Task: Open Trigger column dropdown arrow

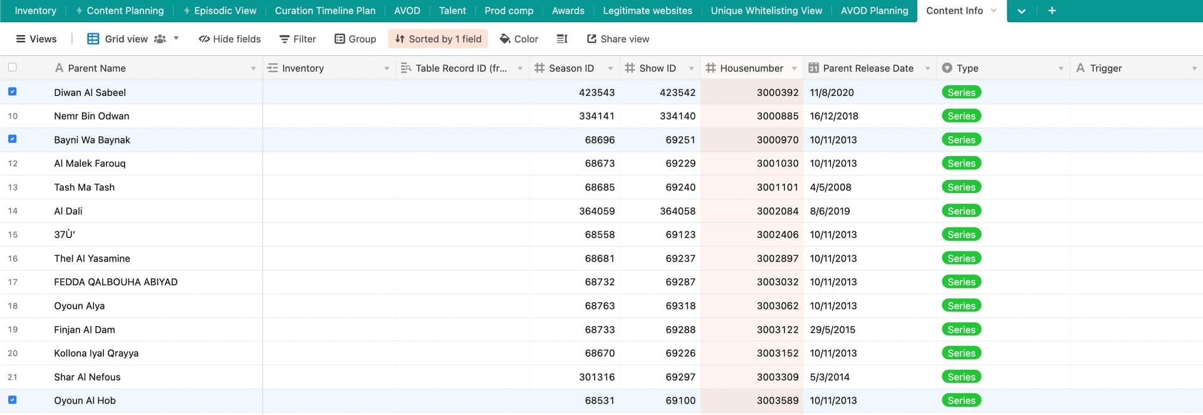Action: coord(1194,68)
